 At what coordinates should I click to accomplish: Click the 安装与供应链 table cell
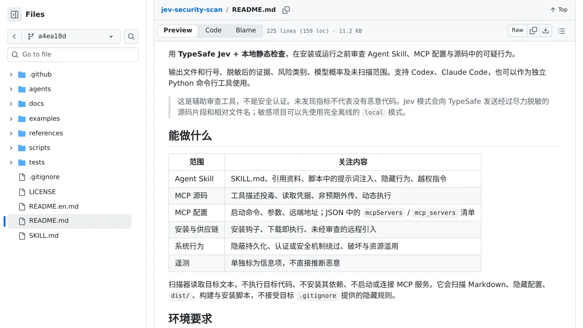(x=197, y=230)
